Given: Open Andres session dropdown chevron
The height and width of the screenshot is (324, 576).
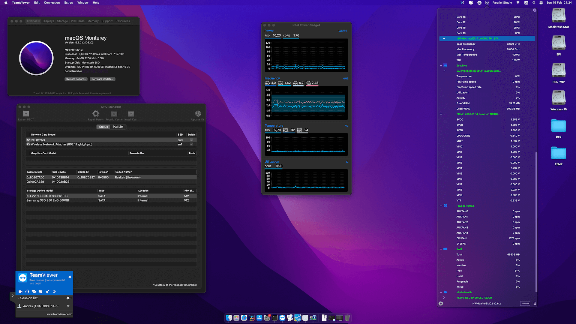Looking at the screenshot, I should 57,306.
